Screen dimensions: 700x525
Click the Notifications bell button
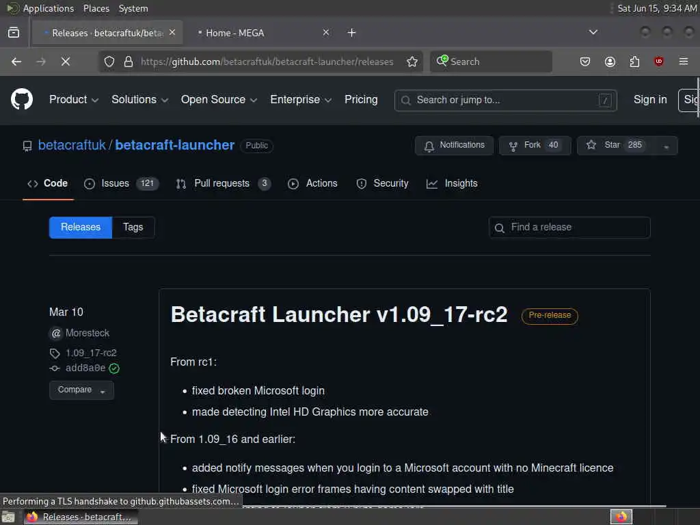[x=454, y=146]
